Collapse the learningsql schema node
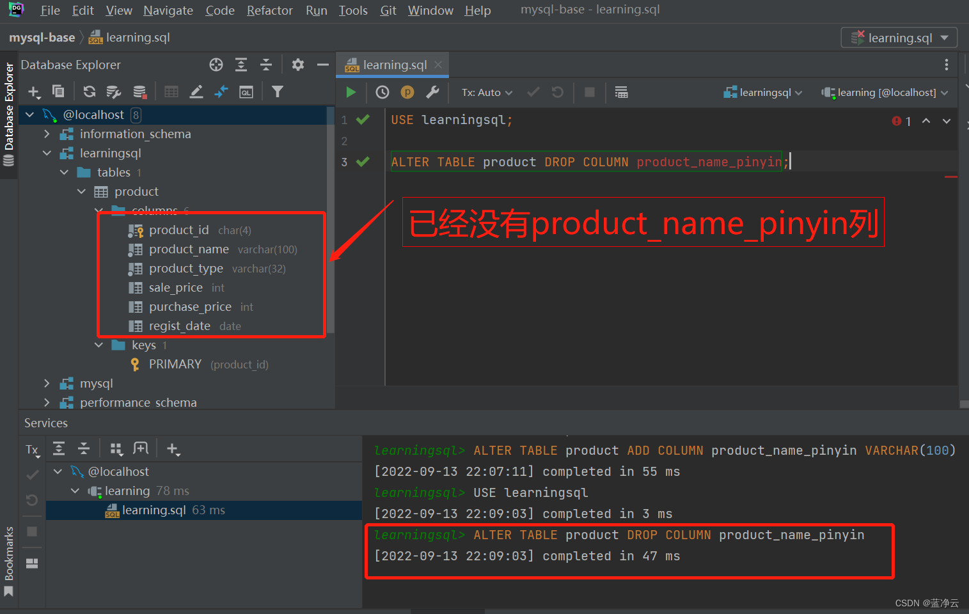Viewport: 969px width, 614px height. click(x=47, y=153)
